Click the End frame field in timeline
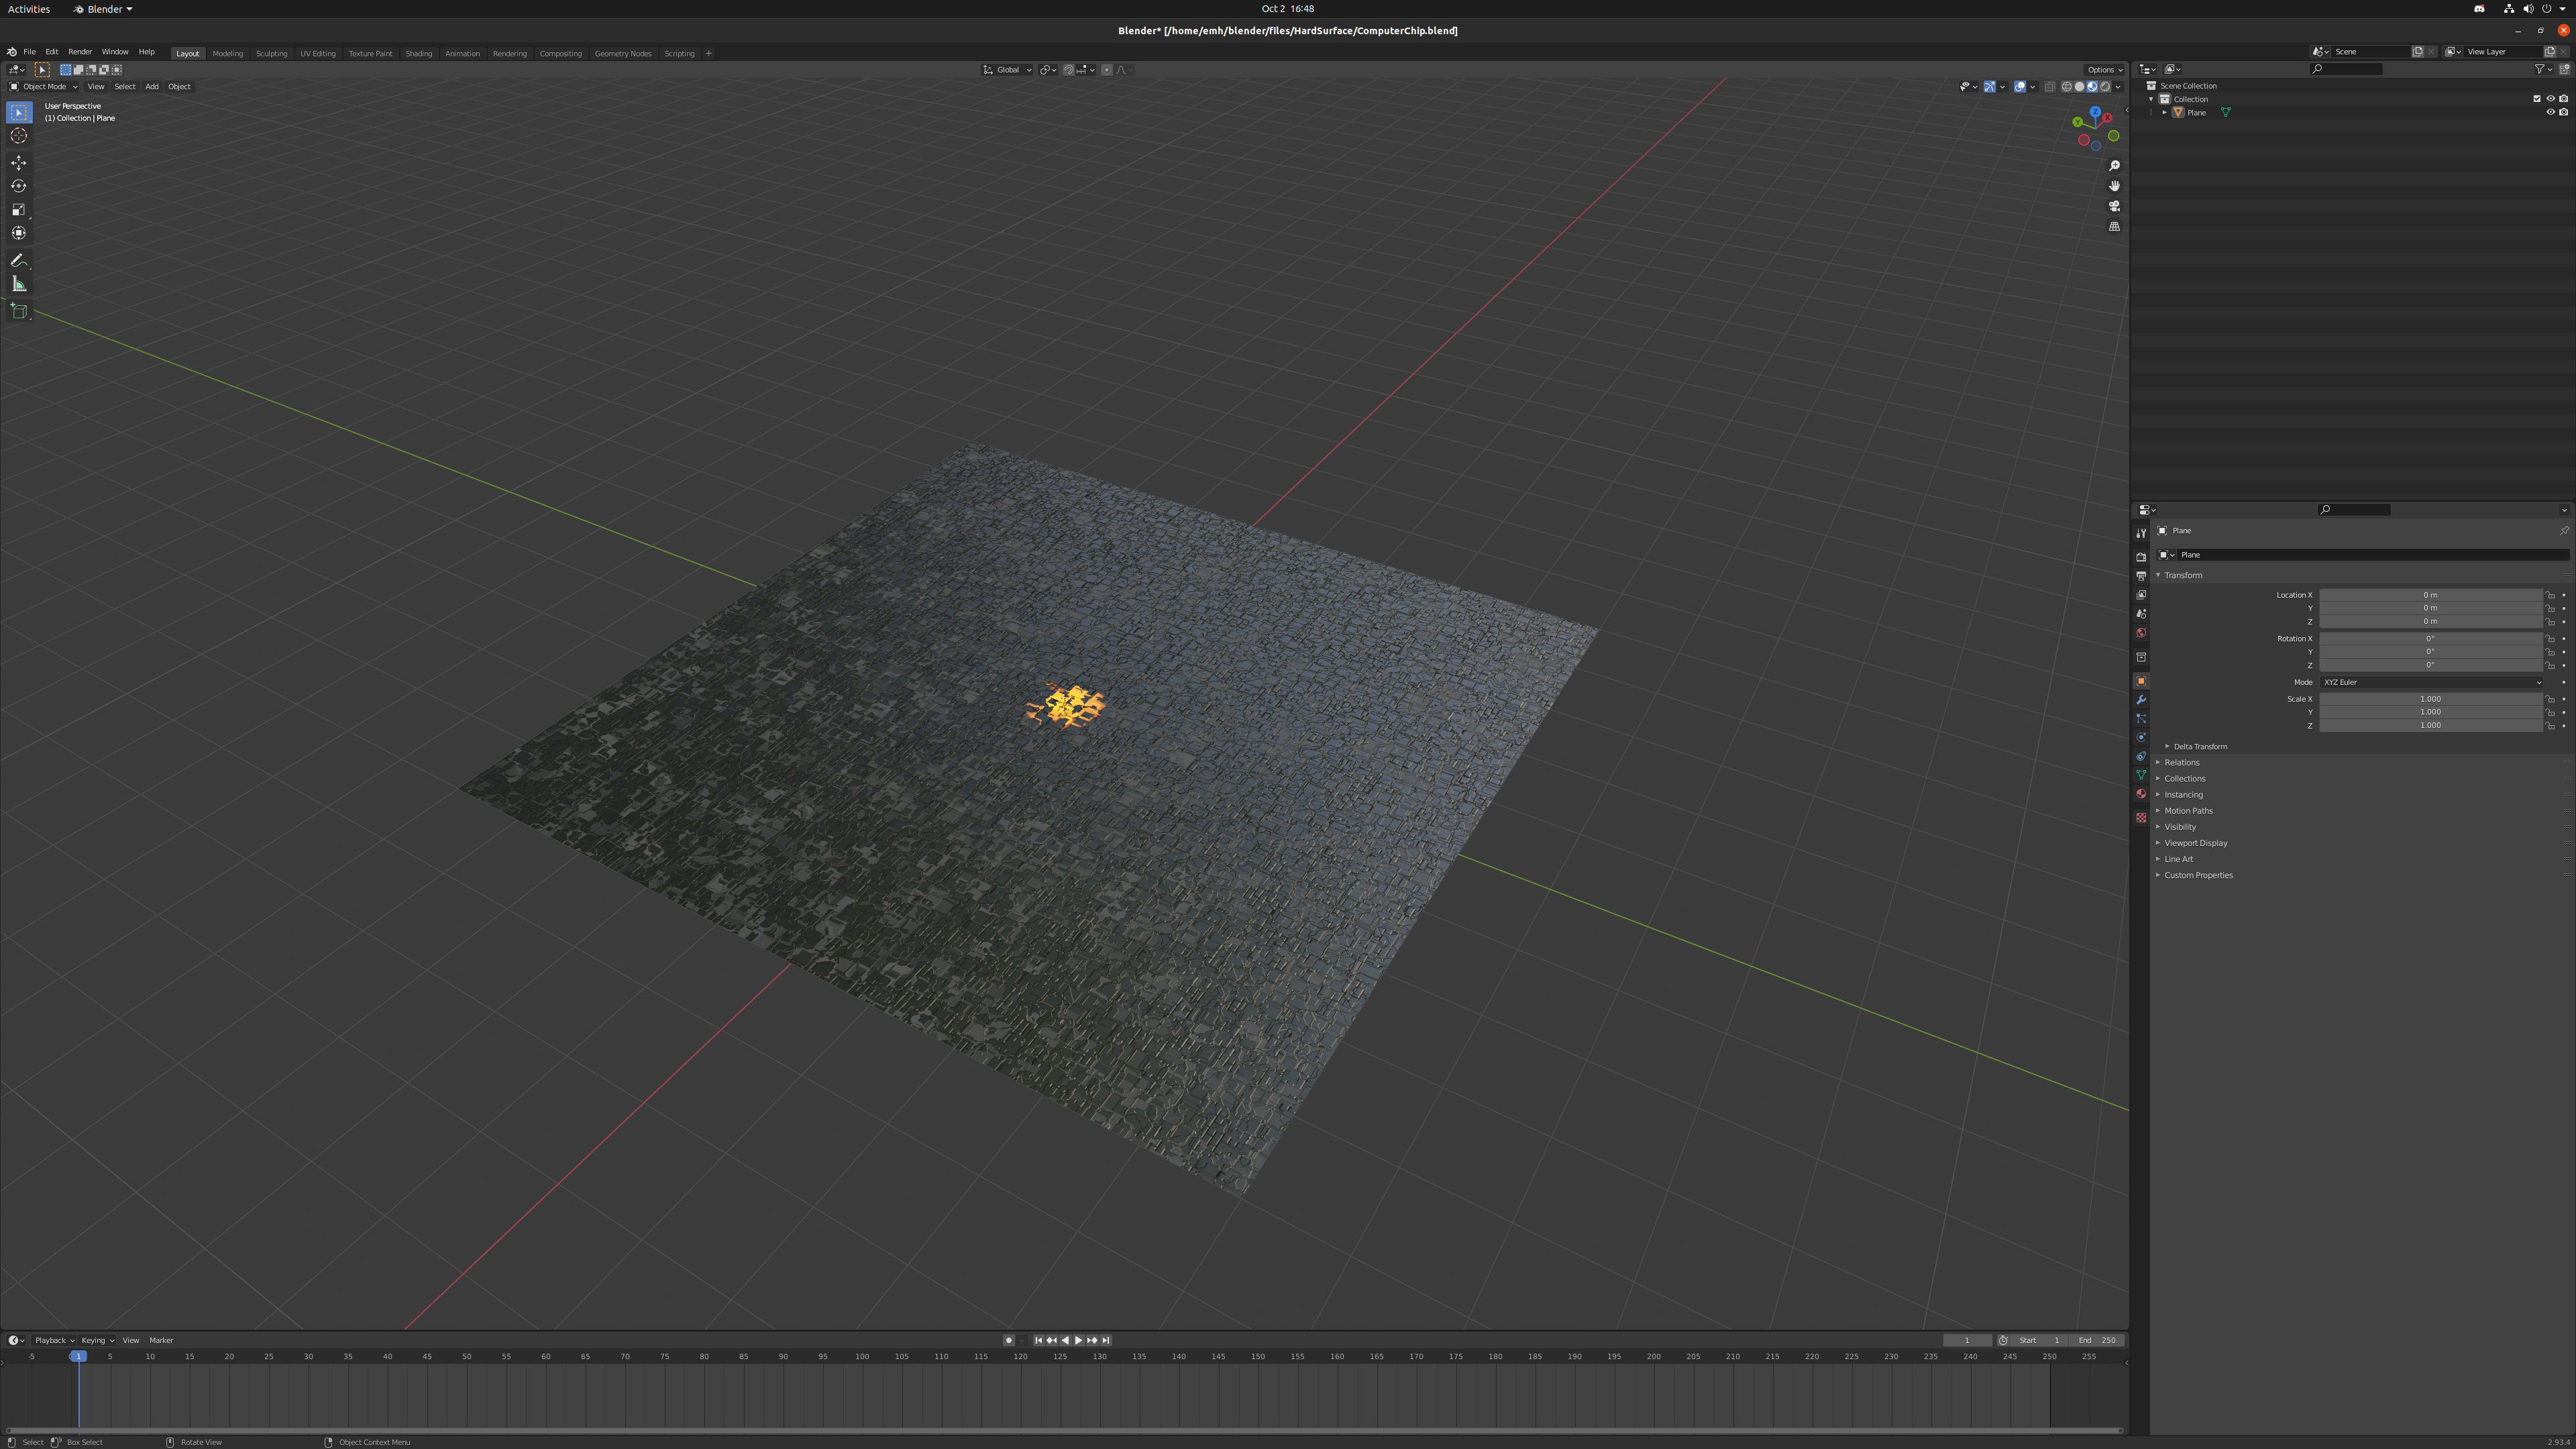2576x1449 pixels. [2098, 1341]
